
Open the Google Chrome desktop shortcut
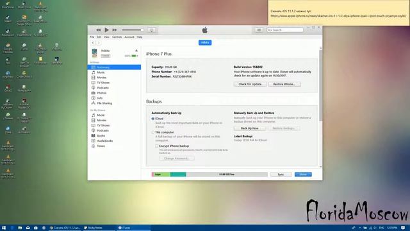8,49
